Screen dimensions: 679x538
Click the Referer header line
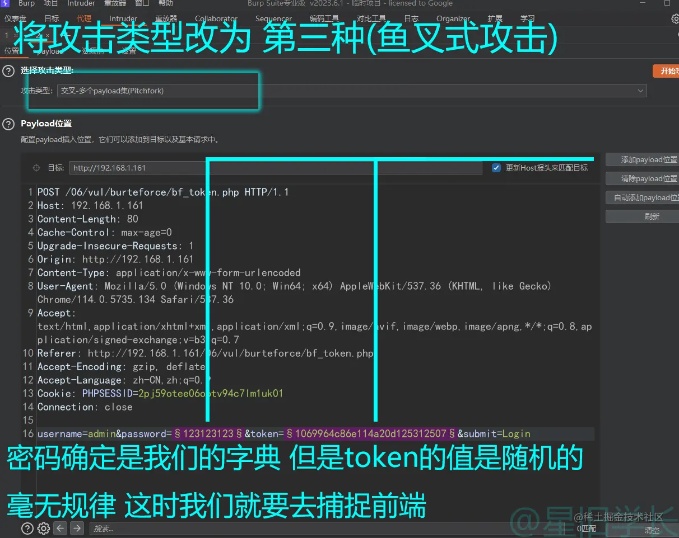coord(205,353)
